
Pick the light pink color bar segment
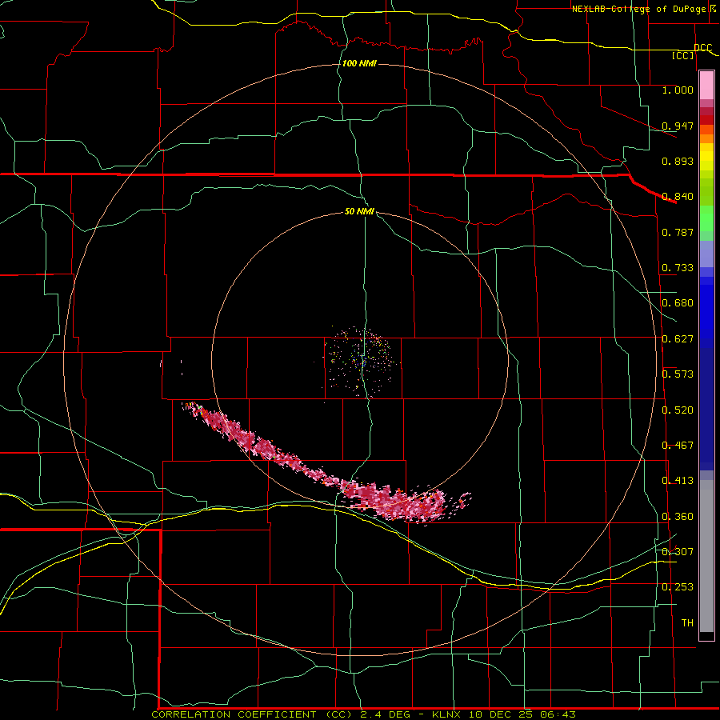pos(706,86)
